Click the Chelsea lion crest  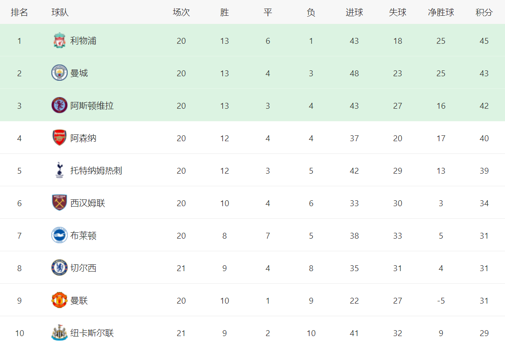[59, 268]
